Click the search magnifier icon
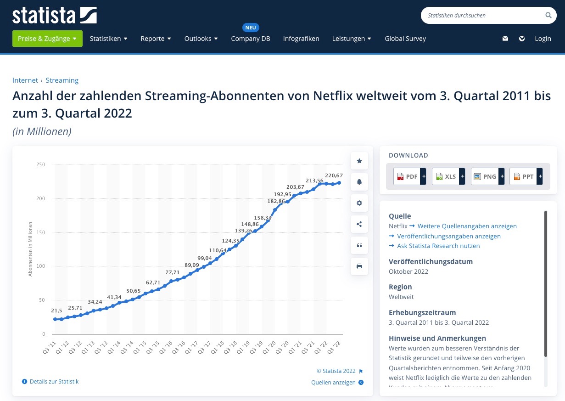565x401 pixels. pyautogui.click(x=548, y=15)
